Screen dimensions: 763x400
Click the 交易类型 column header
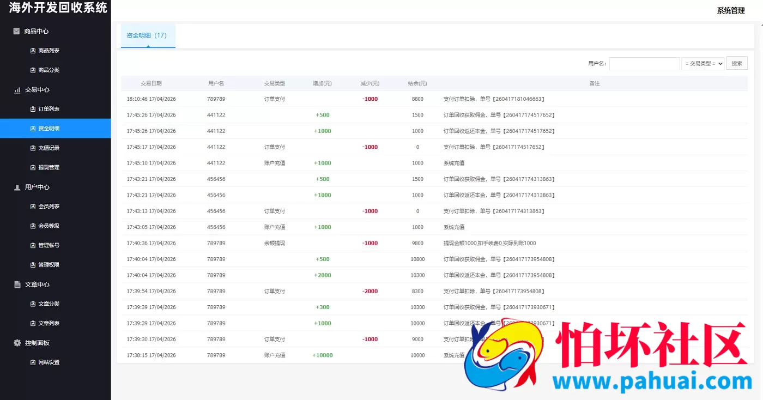(274, 83)
